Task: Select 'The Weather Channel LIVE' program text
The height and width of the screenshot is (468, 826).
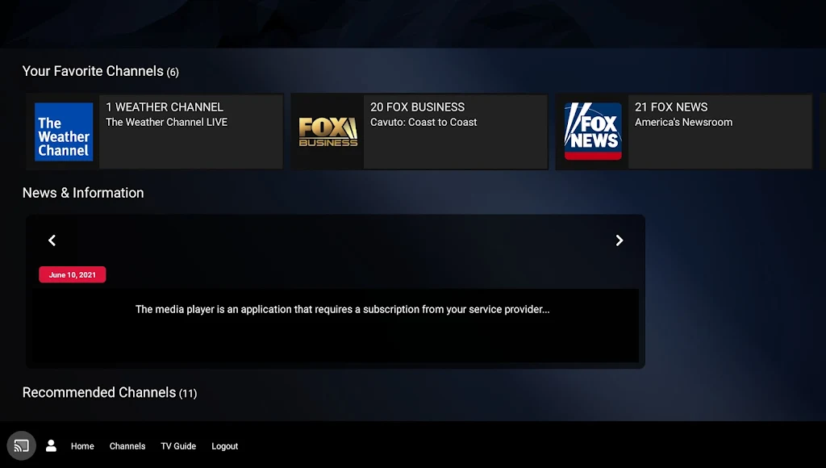Action: [x=166, y=123]
